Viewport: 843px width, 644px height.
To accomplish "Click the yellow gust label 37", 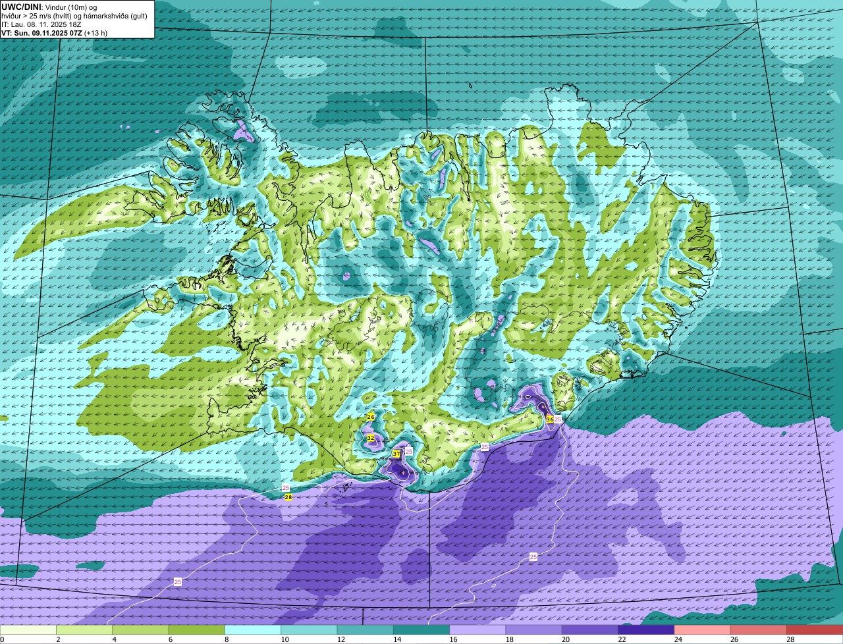I will tap(396, 454).
